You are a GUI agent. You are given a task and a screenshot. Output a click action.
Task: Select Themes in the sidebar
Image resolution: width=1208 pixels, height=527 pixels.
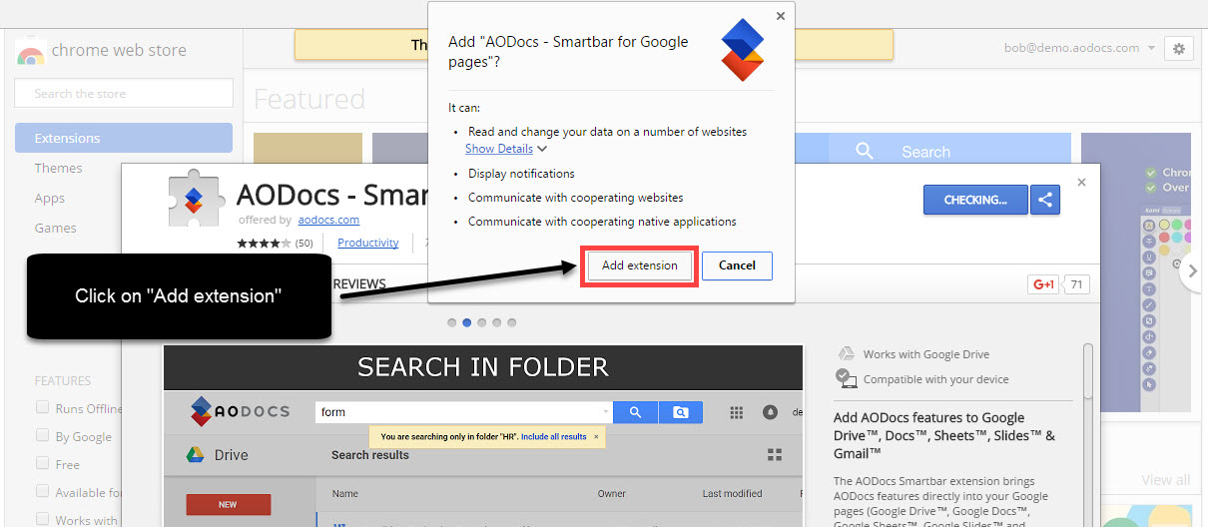coord(59,168)
